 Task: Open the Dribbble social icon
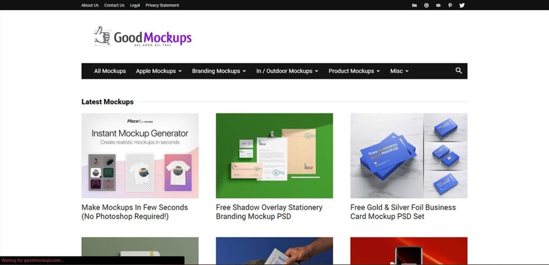(x=426, y=5)
